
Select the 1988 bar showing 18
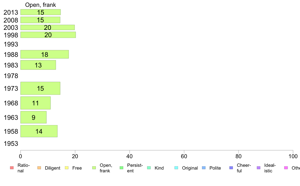(45, 54)
